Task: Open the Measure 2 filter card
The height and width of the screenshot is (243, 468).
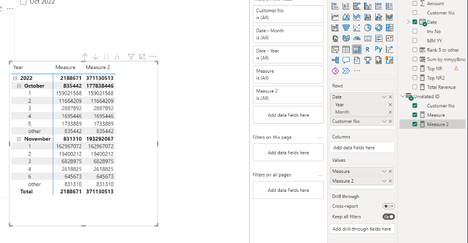Action: click(288, 95)
